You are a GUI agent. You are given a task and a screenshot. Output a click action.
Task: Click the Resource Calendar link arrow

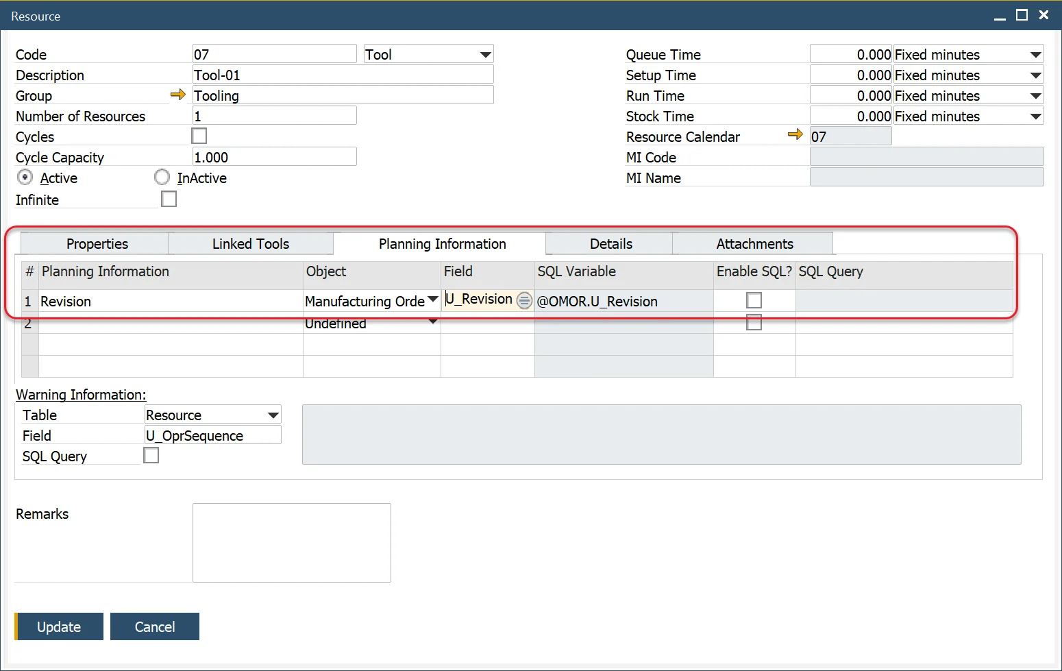[x=795, y=136]
